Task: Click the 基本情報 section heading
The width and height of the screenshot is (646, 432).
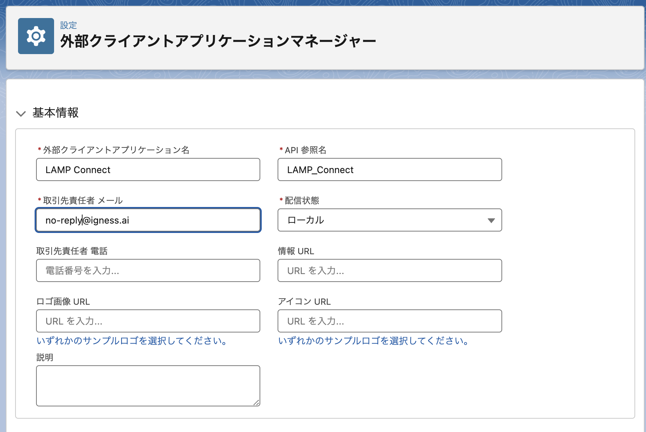Action: (56, 113)
